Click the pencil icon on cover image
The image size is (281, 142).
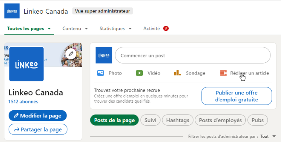[71, 53]
